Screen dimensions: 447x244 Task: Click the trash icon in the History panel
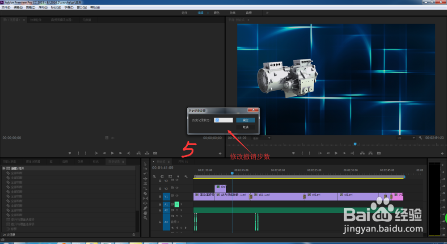point(133,234)
